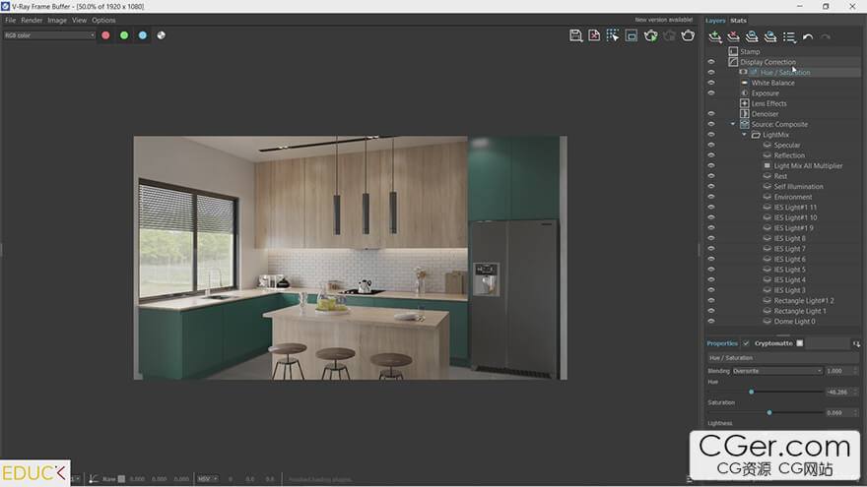Hide the White Balance layer
The image size is (867, 487).
coord(711,83)
